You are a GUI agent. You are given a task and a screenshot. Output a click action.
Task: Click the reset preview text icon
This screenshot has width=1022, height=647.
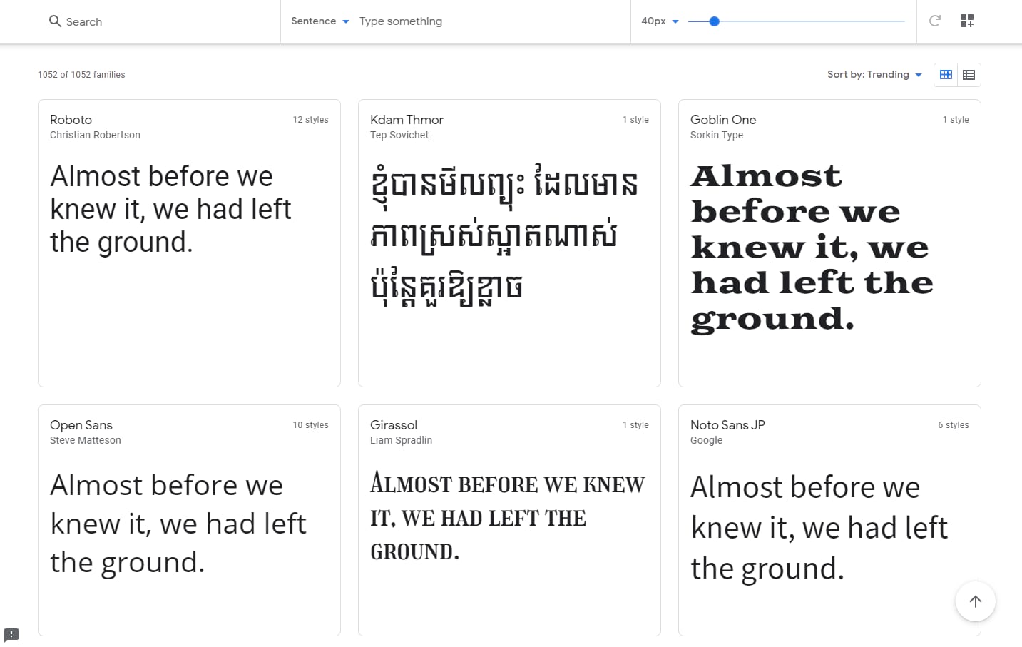(x=934, y=21)
